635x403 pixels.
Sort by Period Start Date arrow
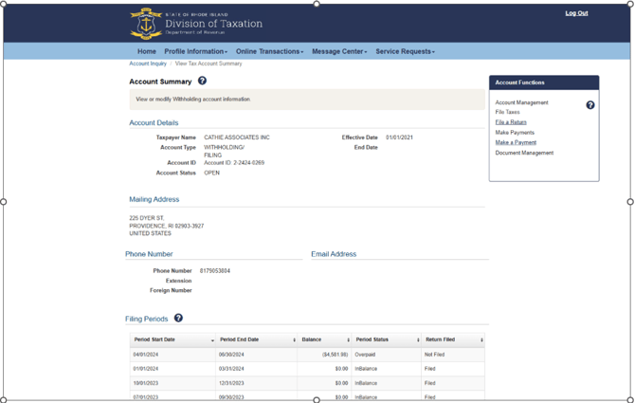(212, 340)
